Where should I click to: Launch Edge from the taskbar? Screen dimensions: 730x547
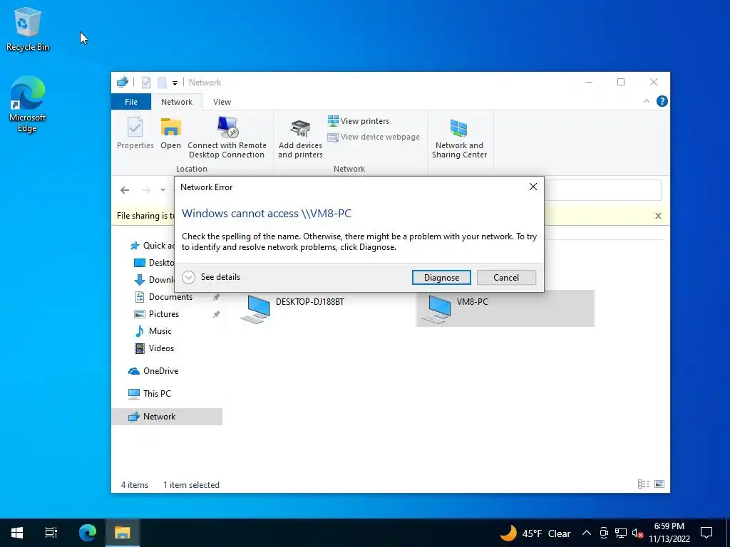click(87, 533)
